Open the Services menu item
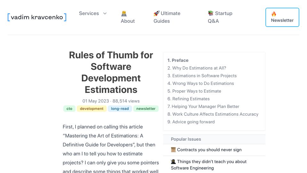 coord(89,13)
